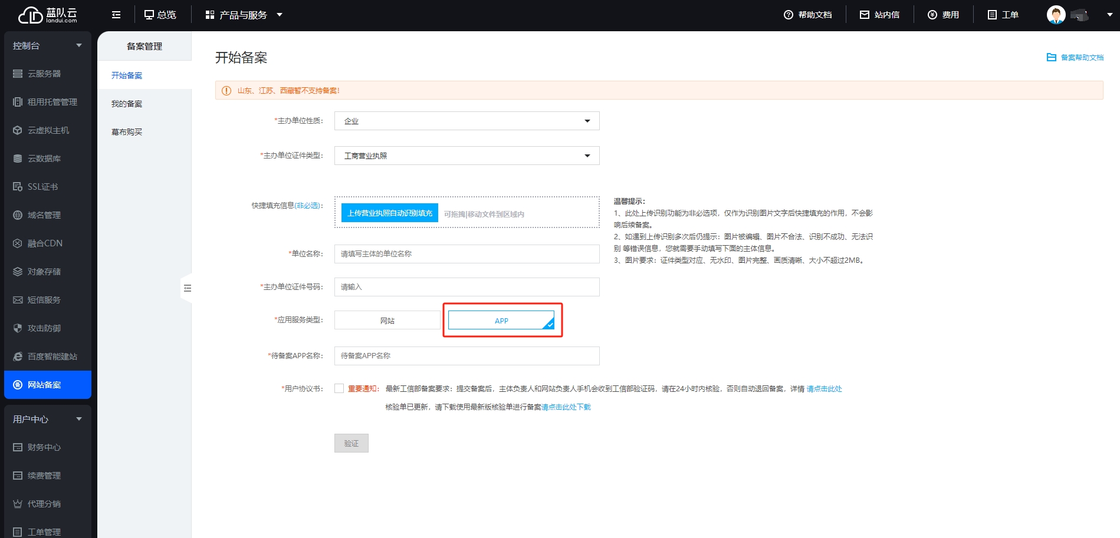
Task: Check the 用户协议书 checkbox
Action: click(339, 388)
